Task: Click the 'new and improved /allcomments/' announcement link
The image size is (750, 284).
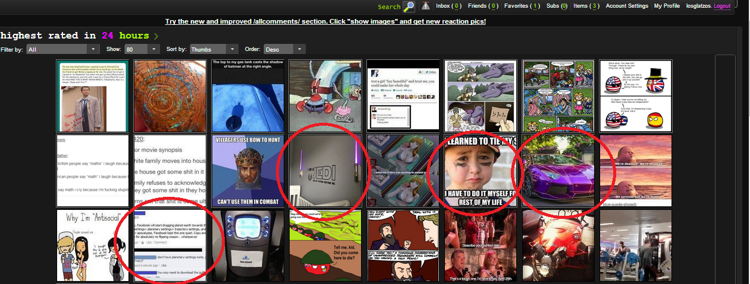Action: tap(325, 21)
